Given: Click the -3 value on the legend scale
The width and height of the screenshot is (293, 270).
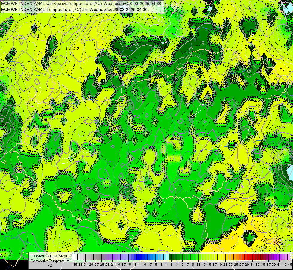Looking at the screenshot, I should pyautogui.click(x=161, y=265).
